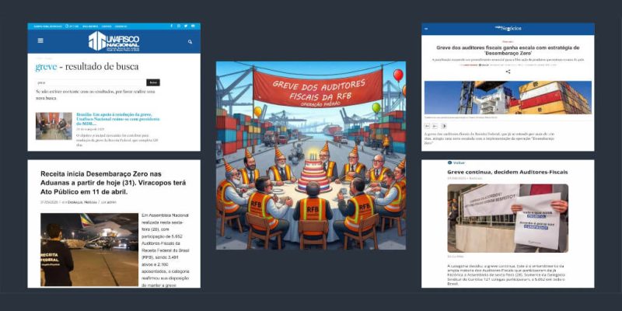
Task: Open Unafisco's Twitter icon
Action: (186, 26)
